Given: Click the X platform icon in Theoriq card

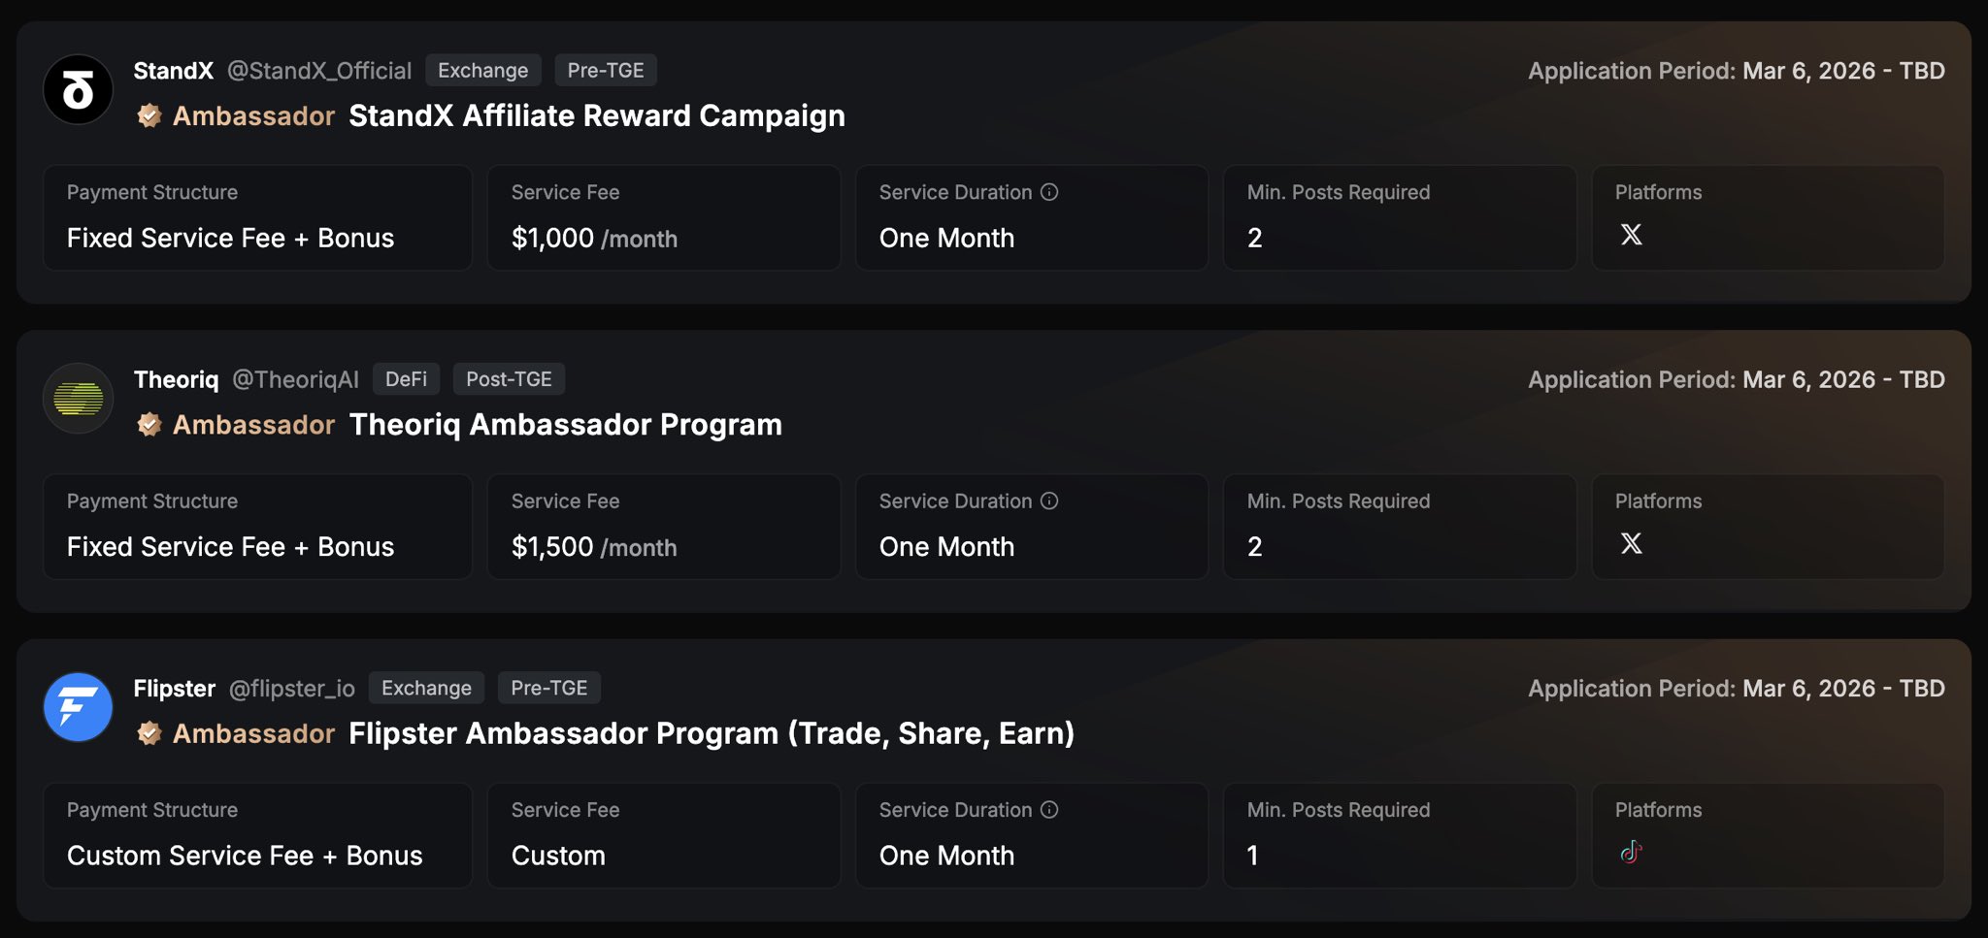Looking at the screenshot, I should click(x=1632, y=543).
